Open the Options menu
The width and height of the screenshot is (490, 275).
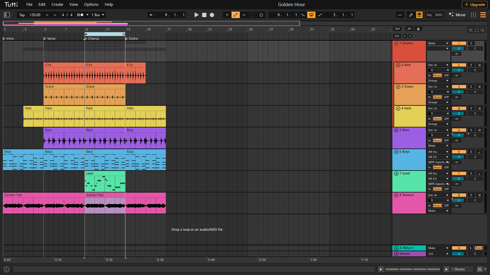[91, 4]
